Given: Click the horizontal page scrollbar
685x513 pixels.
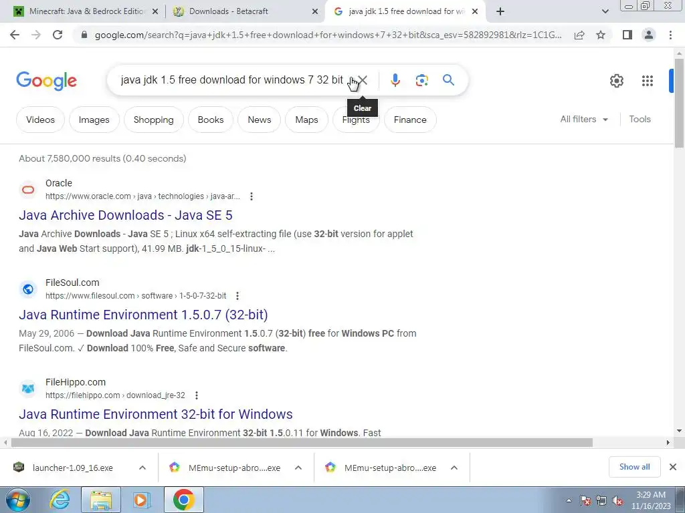Looking at the screenshot, I should (x=302, y=443).
